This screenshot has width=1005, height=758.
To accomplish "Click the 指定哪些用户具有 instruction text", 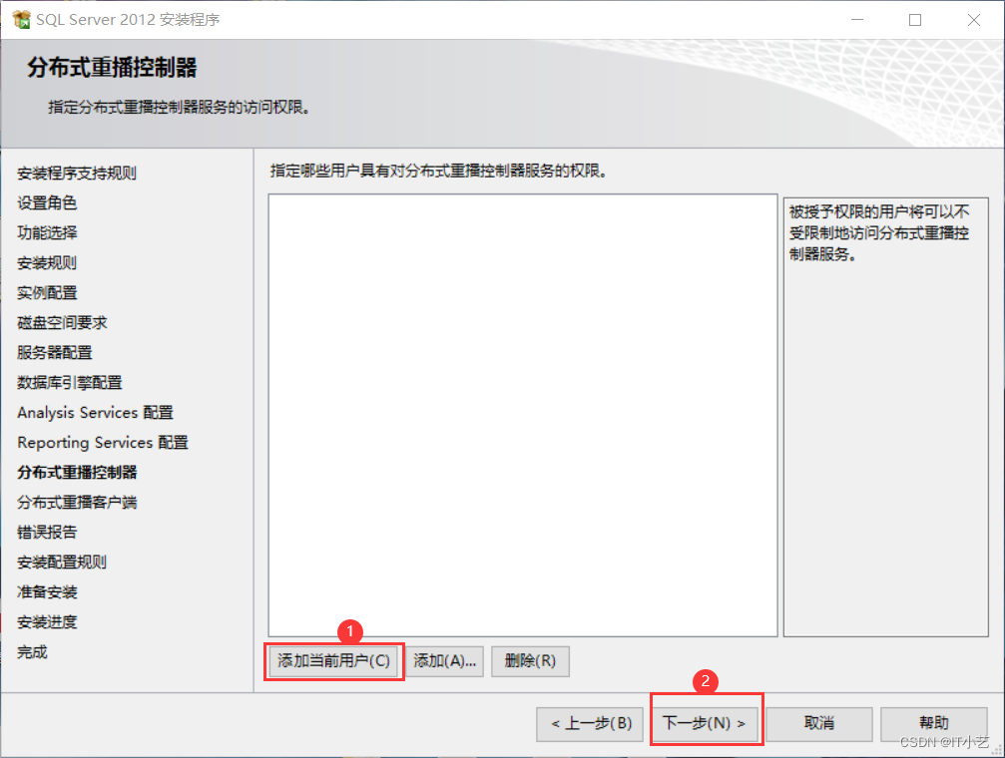I will click(439, 171).
